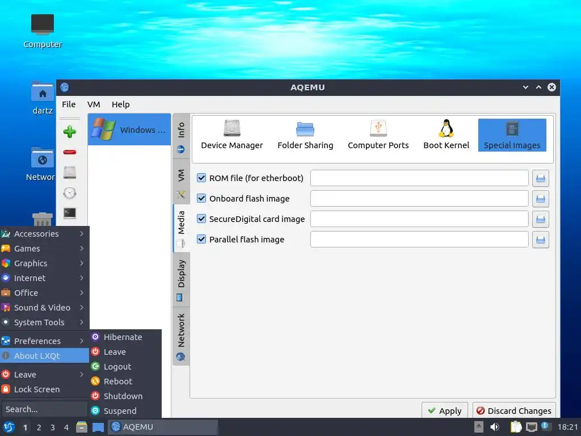
Task: Uncheck ROM file (for etherboot)
Action: [201, 178]
